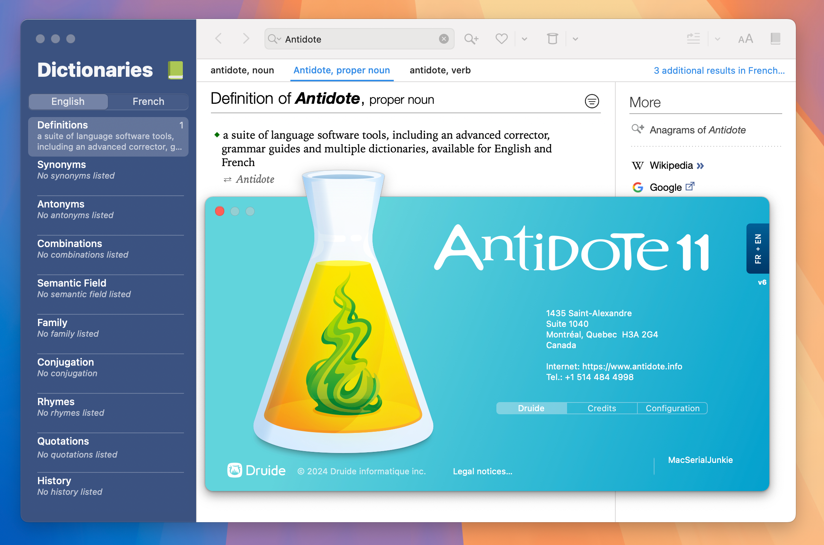Expand the dropdown next to jar icon
The width and height of the screenshot is (824, 545).
click(x=575, y=39)
